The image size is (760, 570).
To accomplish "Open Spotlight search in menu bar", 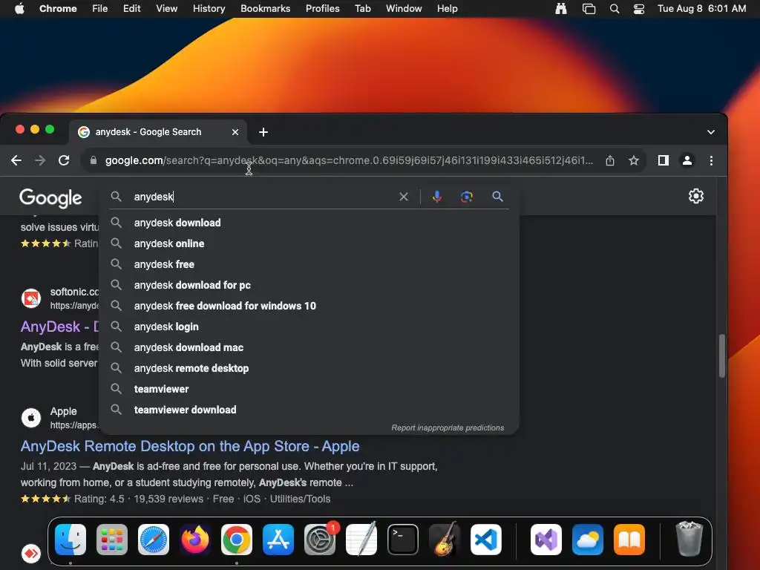I will click(x=614, y=9).
